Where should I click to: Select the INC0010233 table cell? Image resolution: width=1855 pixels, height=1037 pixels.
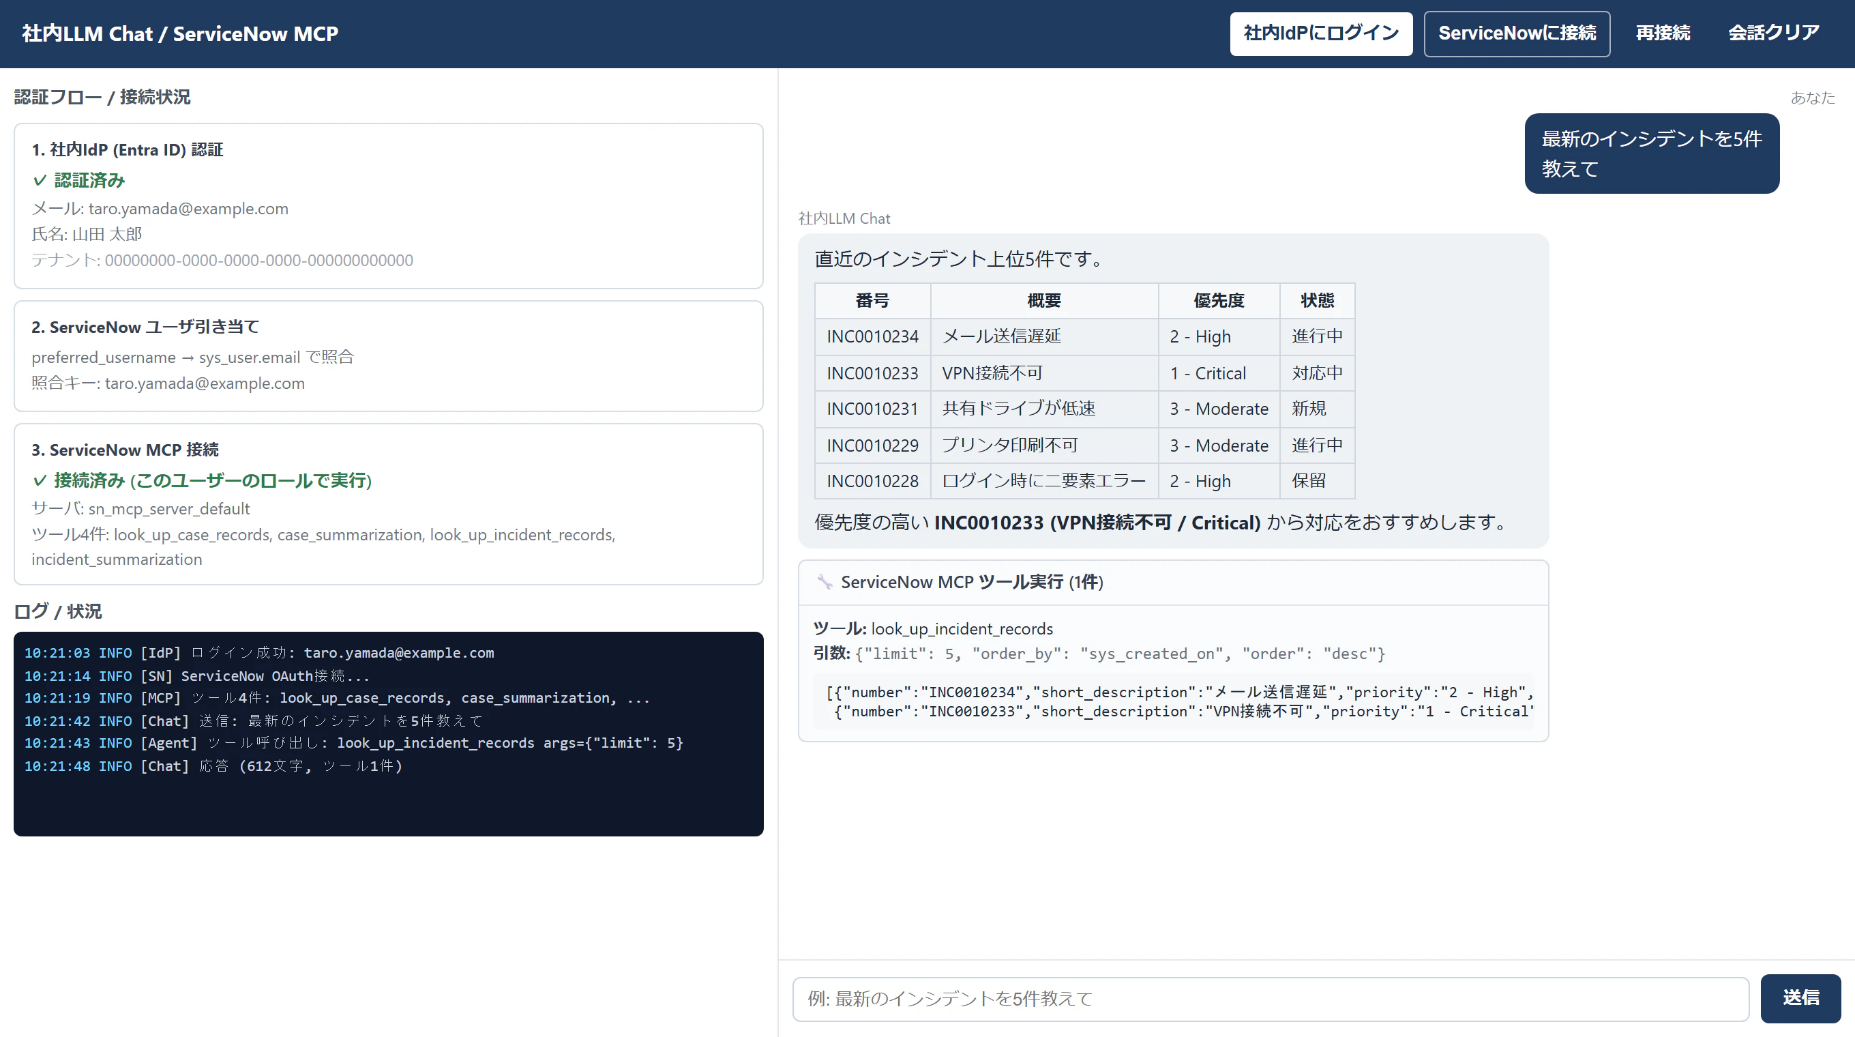[x=872, y=373]
